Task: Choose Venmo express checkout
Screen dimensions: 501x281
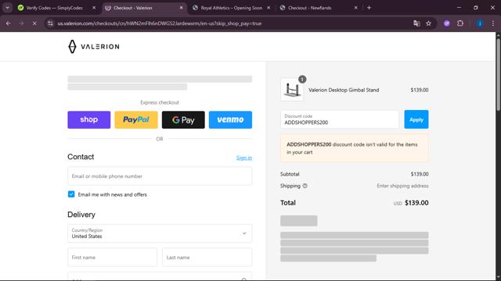Action: point(230,119)
